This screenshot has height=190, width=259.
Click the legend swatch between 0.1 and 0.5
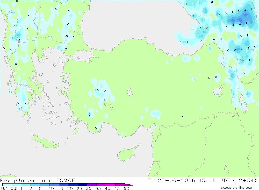coord(7,185)
